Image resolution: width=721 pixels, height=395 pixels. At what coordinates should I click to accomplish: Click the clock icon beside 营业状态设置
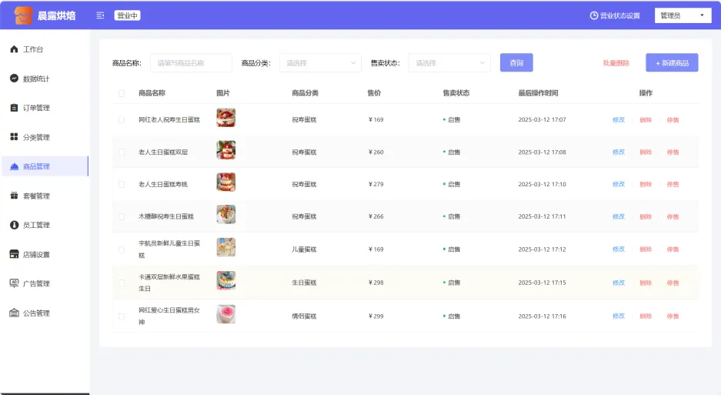point(593,15)
